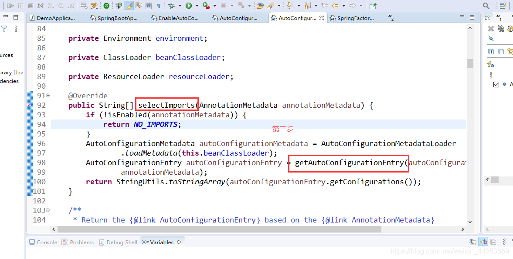The width and height of the screenshot is (513, 259).
Task: Click Remove All Breakpoints double-X icon
Action: pos(500,29)
